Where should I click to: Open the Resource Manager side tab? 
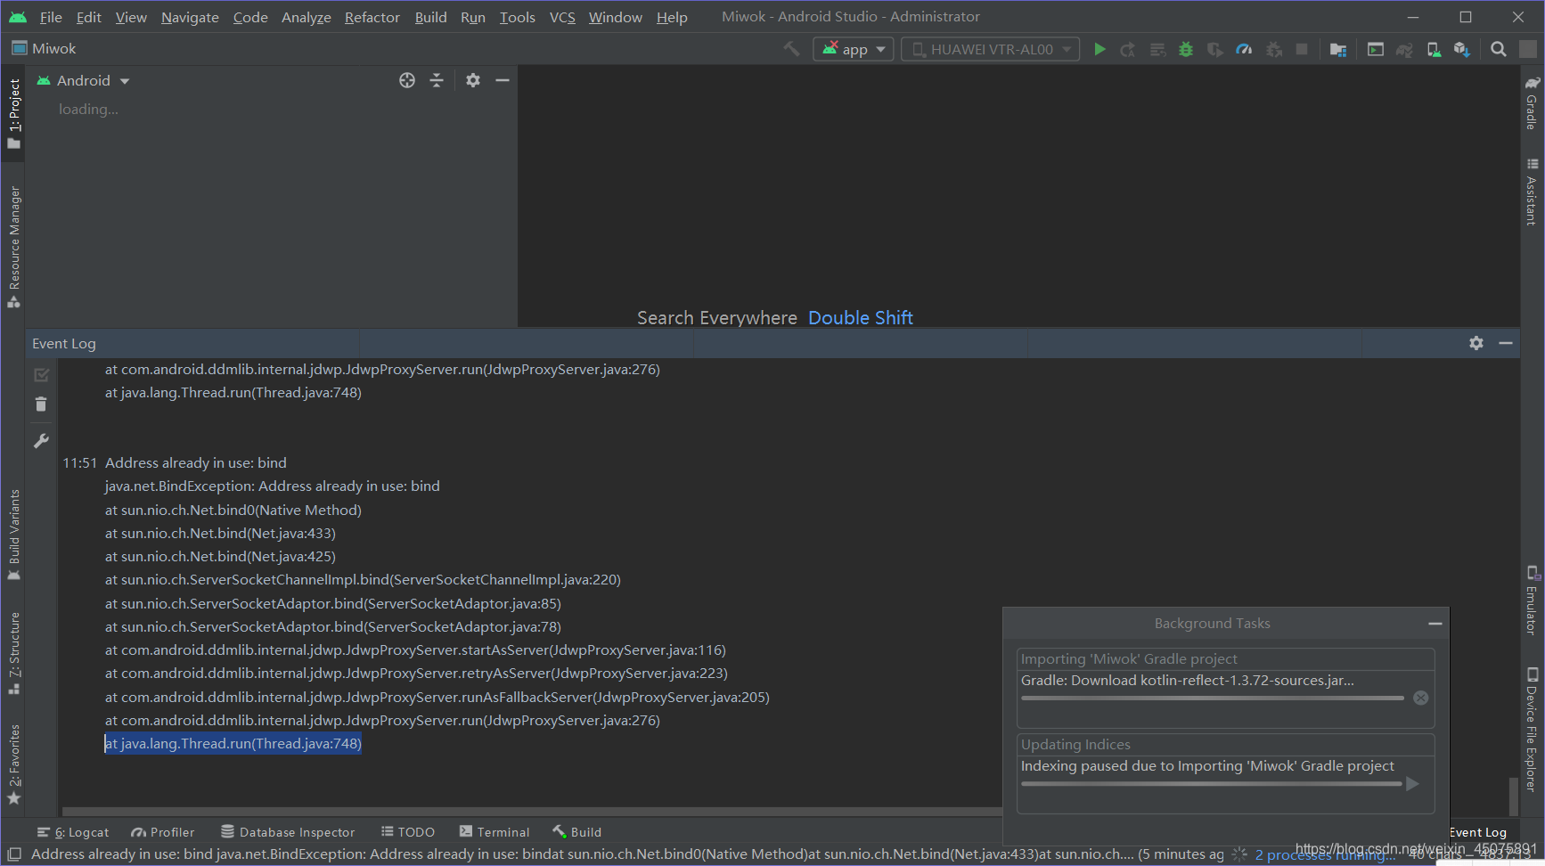tap(13, 246)
